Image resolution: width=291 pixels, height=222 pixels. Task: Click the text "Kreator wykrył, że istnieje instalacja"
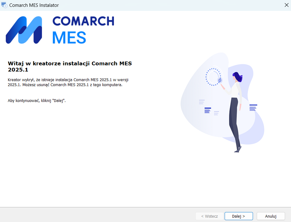click(x=40, y=80)
